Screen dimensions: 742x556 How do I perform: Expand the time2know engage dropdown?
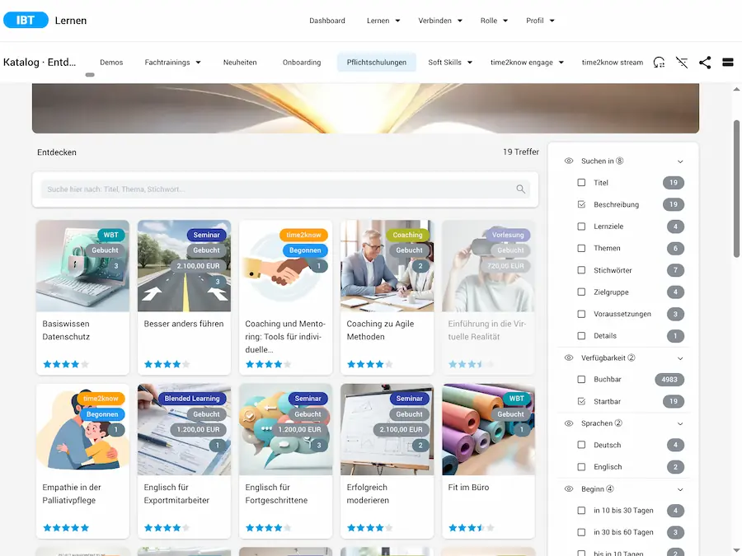(527, 63)
